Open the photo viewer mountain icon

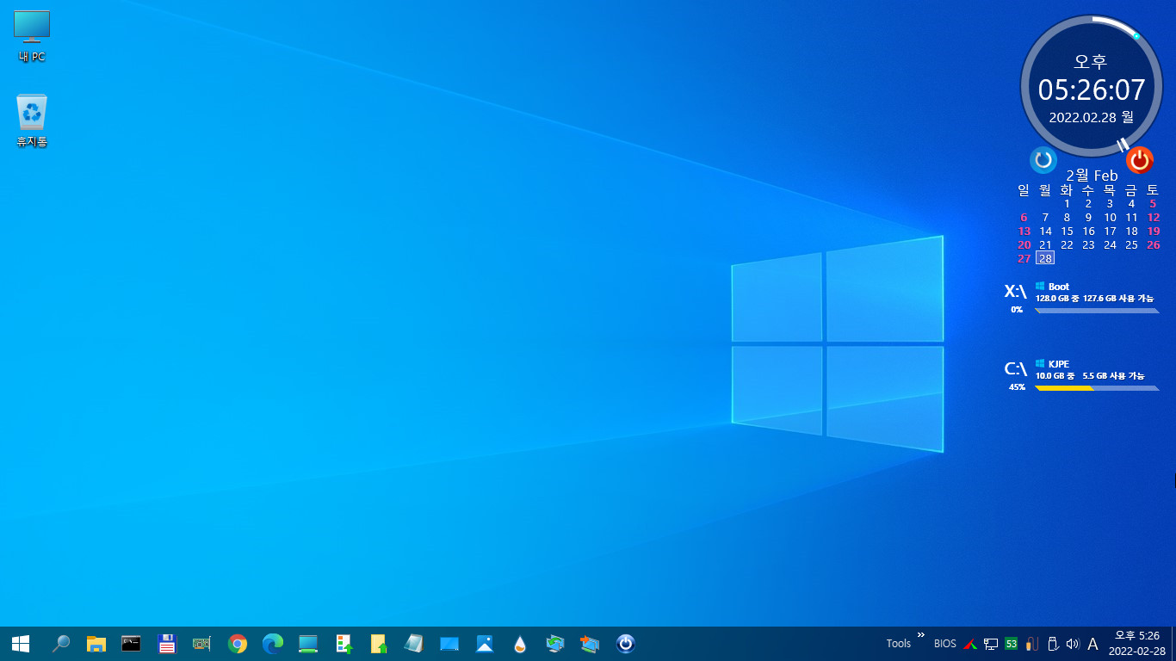click(x=485, y=643)
